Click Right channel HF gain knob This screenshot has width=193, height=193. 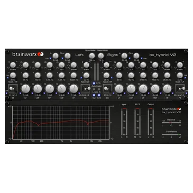point(167,89)
